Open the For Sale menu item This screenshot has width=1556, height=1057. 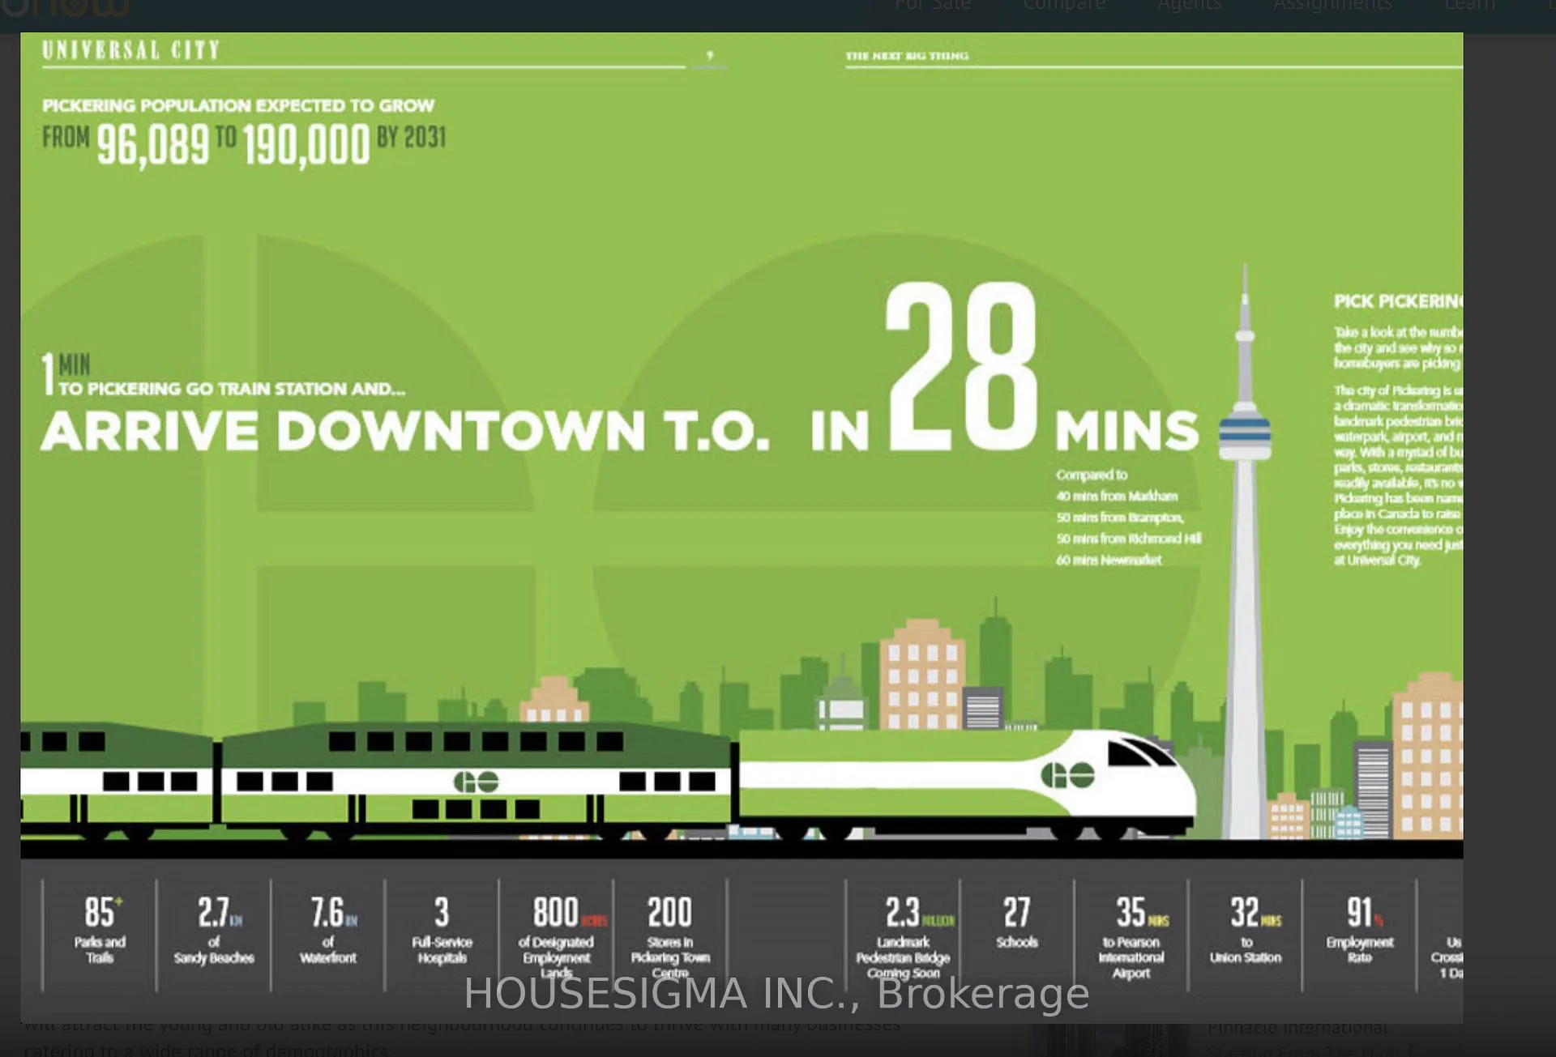[932, 5]
